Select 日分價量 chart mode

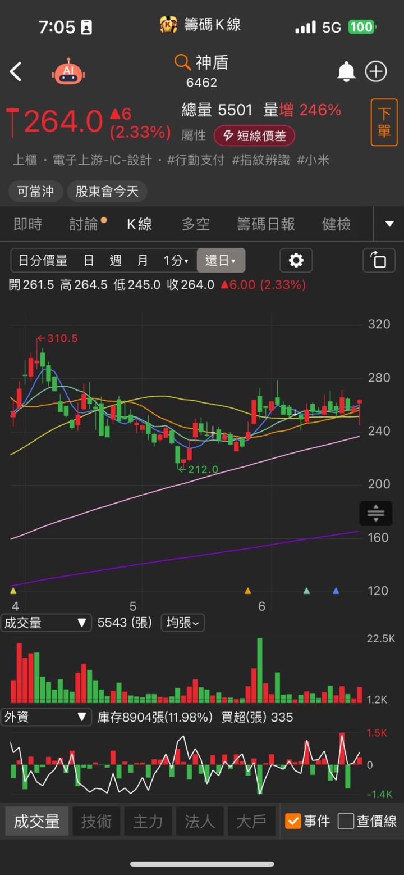43,260
